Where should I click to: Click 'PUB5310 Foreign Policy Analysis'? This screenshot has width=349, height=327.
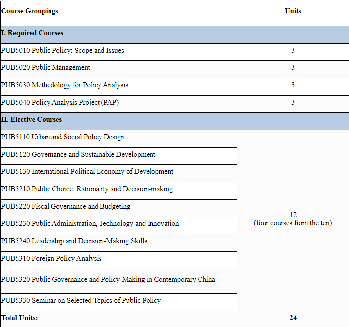51,259
